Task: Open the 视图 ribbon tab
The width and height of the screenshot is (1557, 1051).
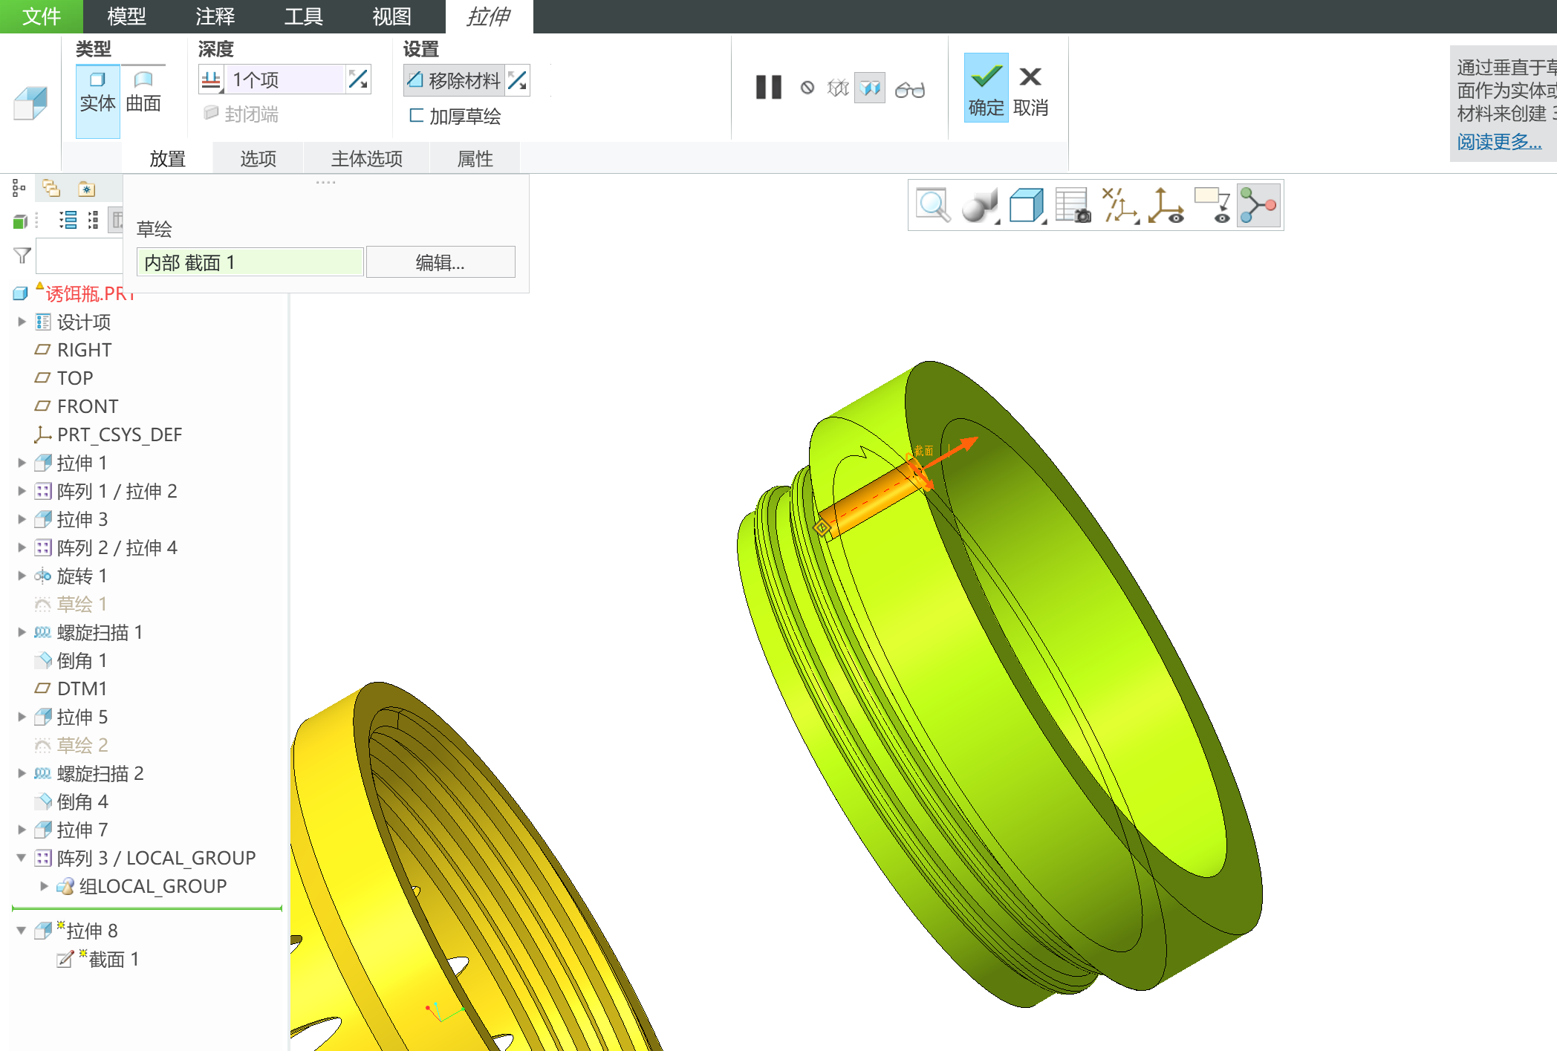Action: point(391,16)
